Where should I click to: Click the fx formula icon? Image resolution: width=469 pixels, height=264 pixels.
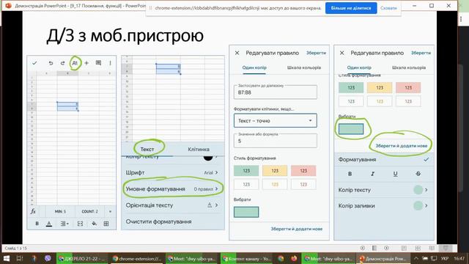33,211
